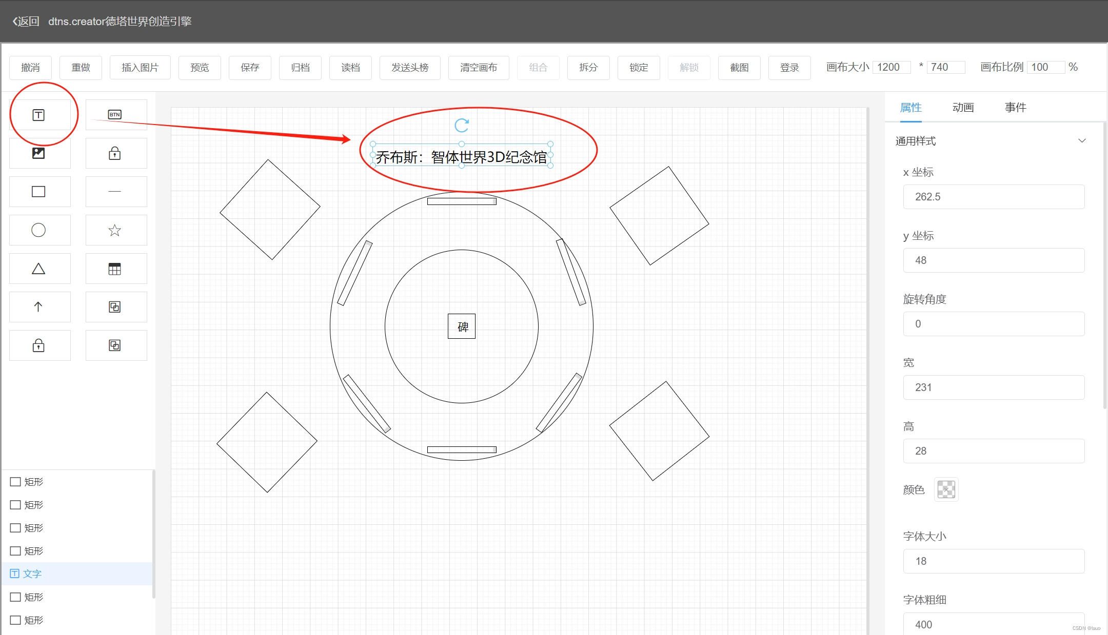Click the 锁定 lock button

tap(639, 68)
